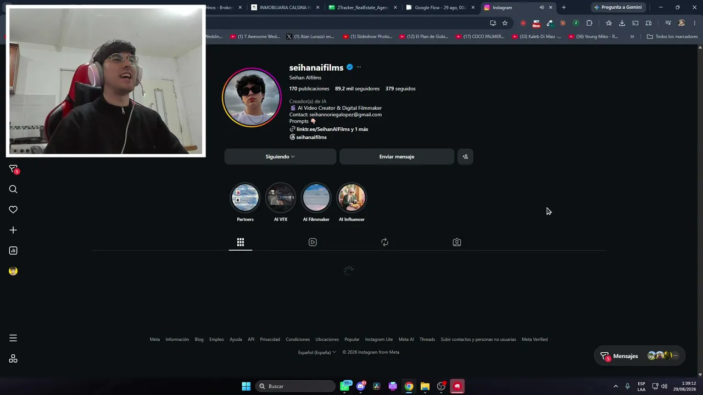Viewport: 703px width, 395px height.
Task: Switch to the tagged posts tab
Action: click(456, 242)
